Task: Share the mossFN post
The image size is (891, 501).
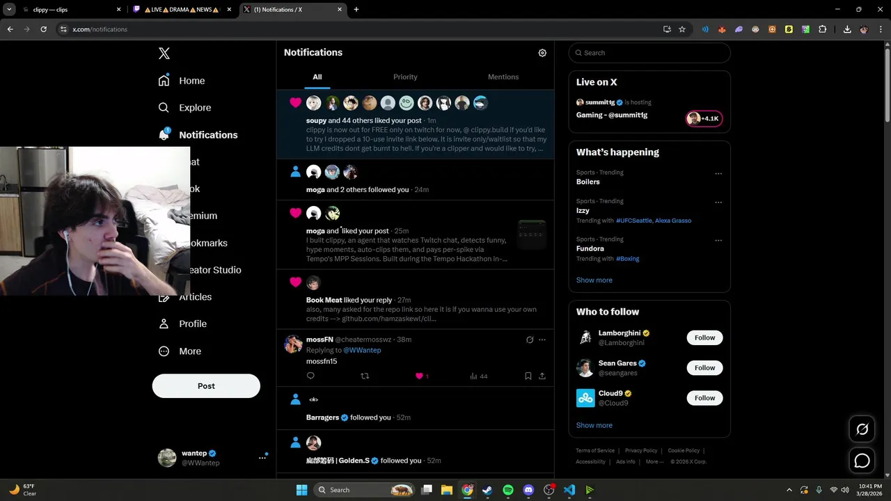Action: tap(542, 376)
